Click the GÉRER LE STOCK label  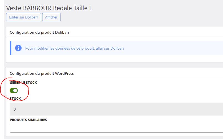coord(23,82)
